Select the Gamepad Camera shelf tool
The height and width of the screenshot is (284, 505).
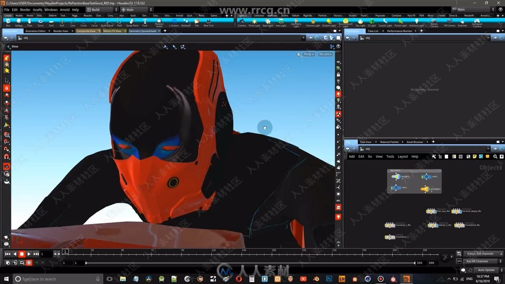[x=477, y=23]
